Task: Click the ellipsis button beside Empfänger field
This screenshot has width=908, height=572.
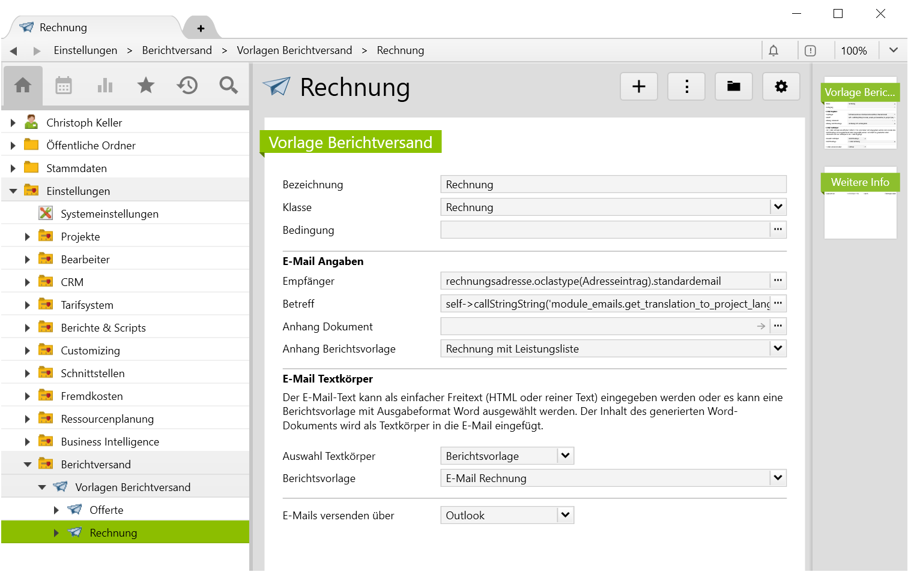Action: point(778,281)
